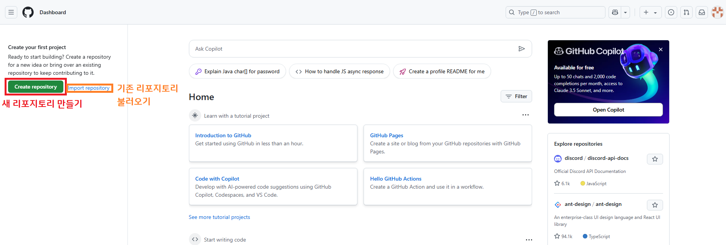The width and height of the screenshot is (726, 245).
Task: Click the 6.1k stars count
Action: click(x=562, y=183)
